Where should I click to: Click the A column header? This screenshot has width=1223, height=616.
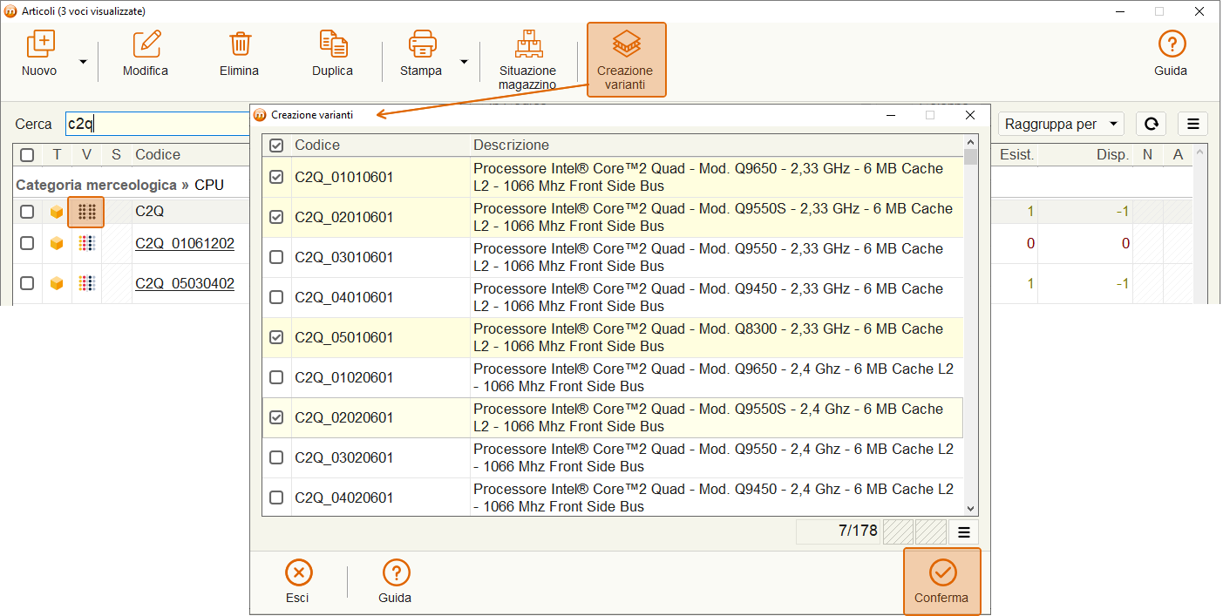pos(1178,155)
